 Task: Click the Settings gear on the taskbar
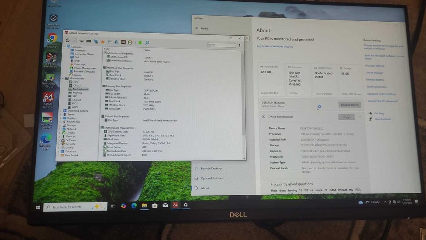tap(186, 205)
